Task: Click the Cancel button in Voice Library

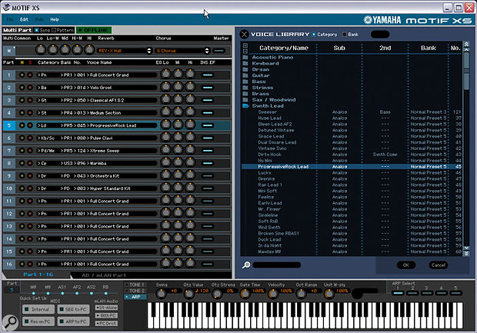Action: 438,265
